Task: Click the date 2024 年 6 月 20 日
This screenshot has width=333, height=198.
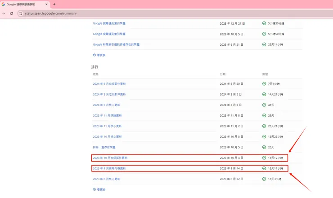Action: pos(231,84)
